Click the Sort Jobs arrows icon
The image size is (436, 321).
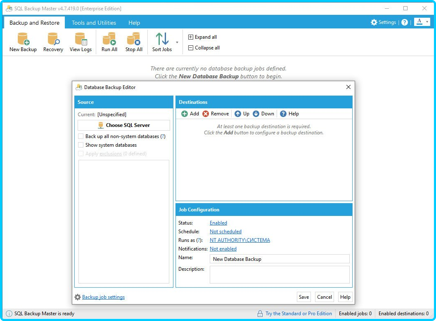point(162,39)
